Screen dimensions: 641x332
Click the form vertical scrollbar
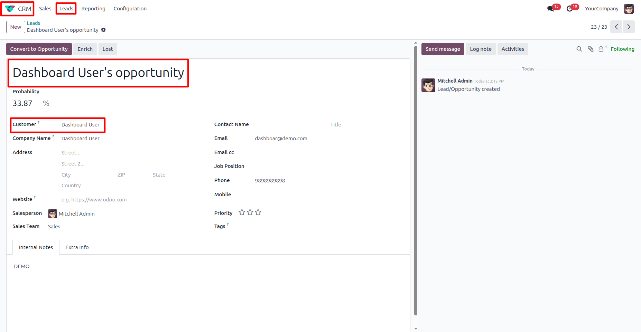(416, 181)
